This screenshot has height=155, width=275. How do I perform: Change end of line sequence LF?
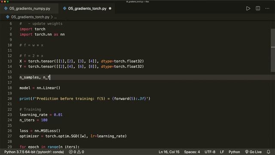pyautogui.click(x=222, y=152)
